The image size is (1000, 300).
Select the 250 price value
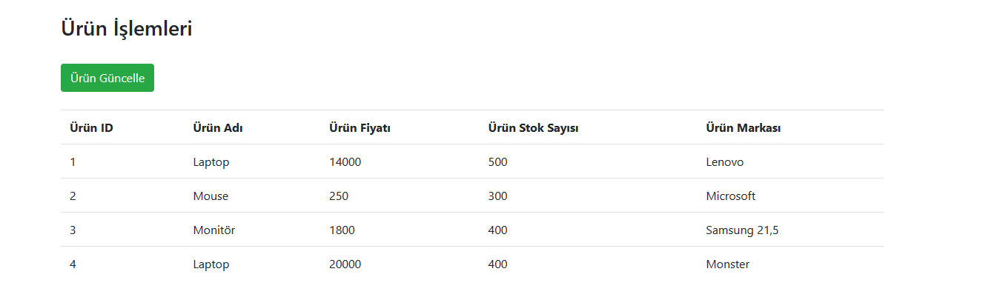338,196
